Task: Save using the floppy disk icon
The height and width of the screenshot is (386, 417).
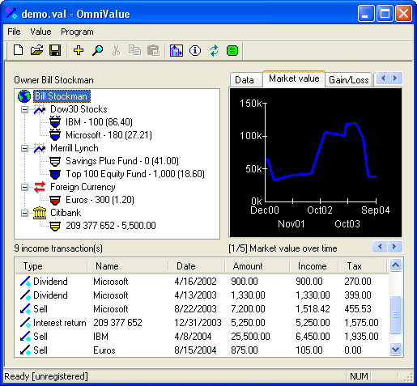Action: coord(55,50)
